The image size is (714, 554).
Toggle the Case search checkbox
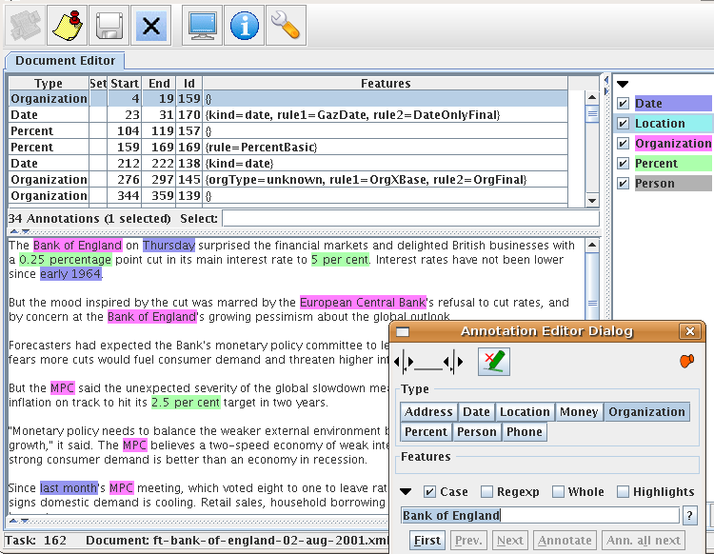[x=429, y=491]
